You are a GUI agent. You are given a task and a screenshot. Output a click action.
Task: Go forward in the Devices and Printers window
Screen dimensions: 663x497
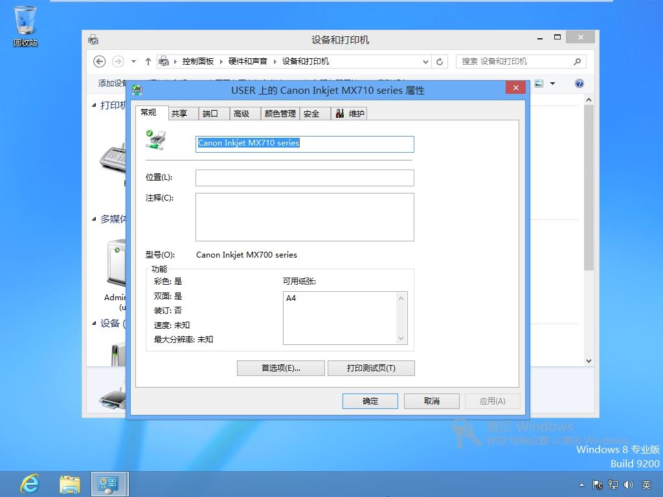click(118, 61)
